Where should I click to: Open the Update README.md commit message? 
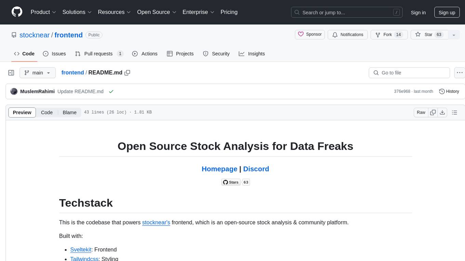pos(80,92)
